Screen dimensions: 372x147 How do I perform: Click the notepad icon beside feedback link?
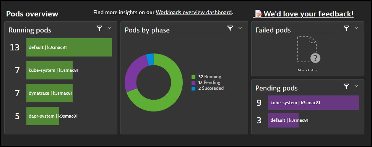click(x=258, y=14)
